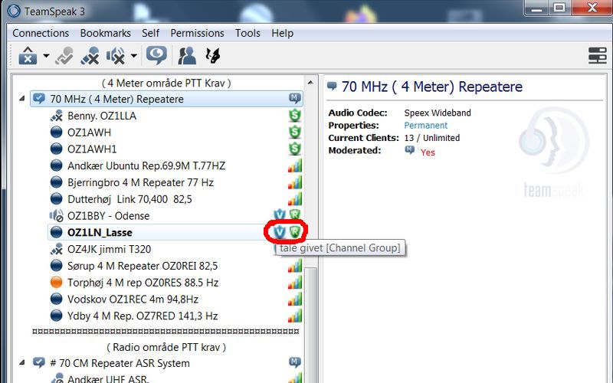Click the moderated M icon on 70 MHz channel
The image size is (613, 383).
click(295, 98)
